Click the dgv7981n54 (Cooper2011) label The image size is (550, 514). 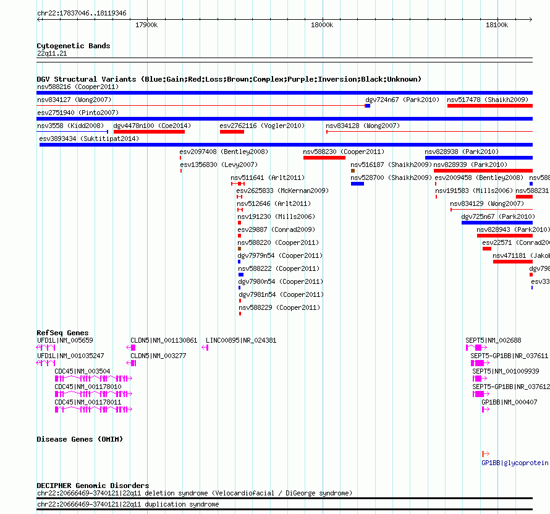point(281,294)
